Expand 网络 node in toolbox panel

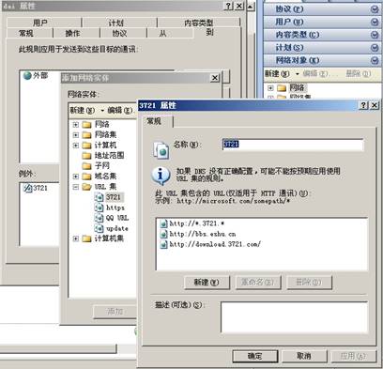[x=270, y=88]
